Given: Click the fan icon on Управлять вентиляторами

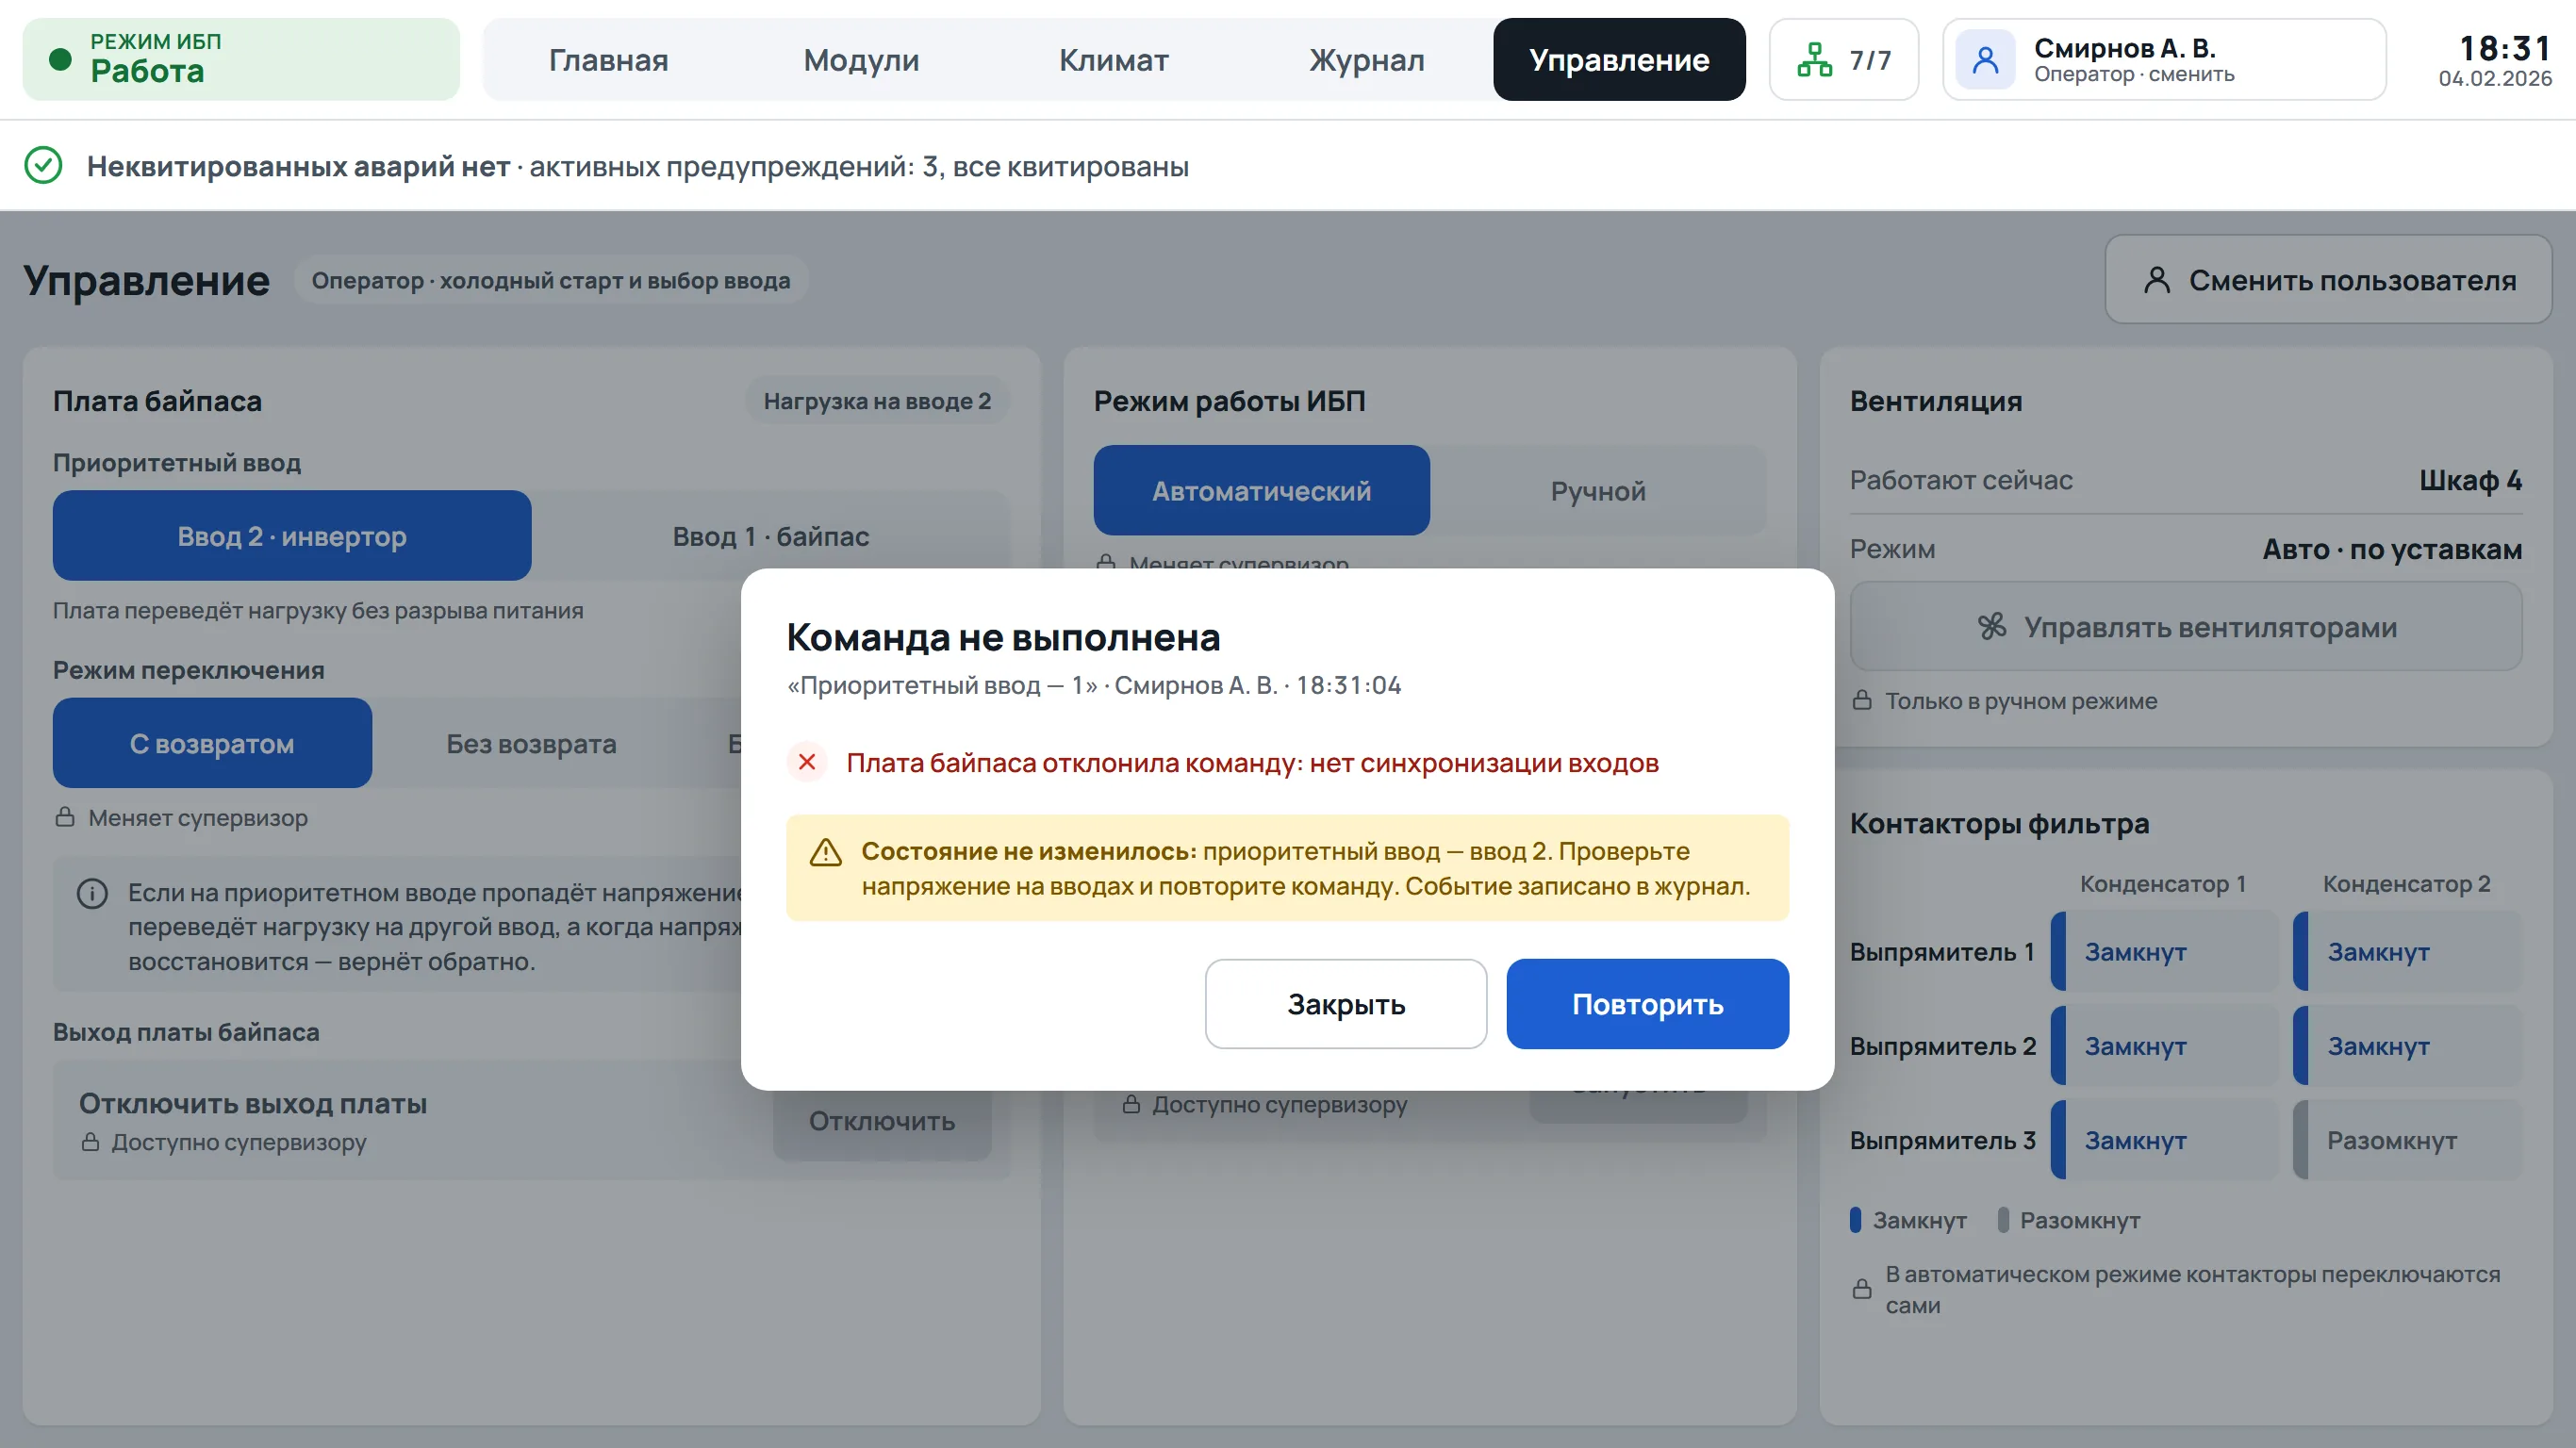Looking at the screenshot, I should point(1992,627).
